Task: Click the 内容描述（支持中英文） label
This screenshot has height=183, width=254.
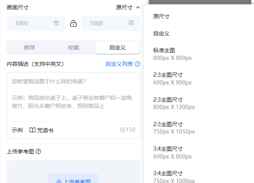Action: (x=35, y=64)
